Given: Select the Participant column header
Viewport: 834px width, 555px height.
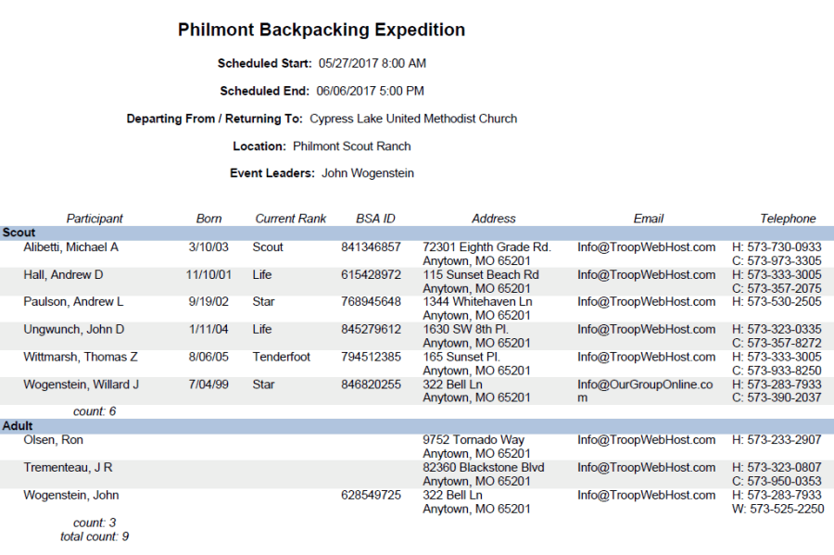Looking at the screenshot, I should click(x=95, y=219).
